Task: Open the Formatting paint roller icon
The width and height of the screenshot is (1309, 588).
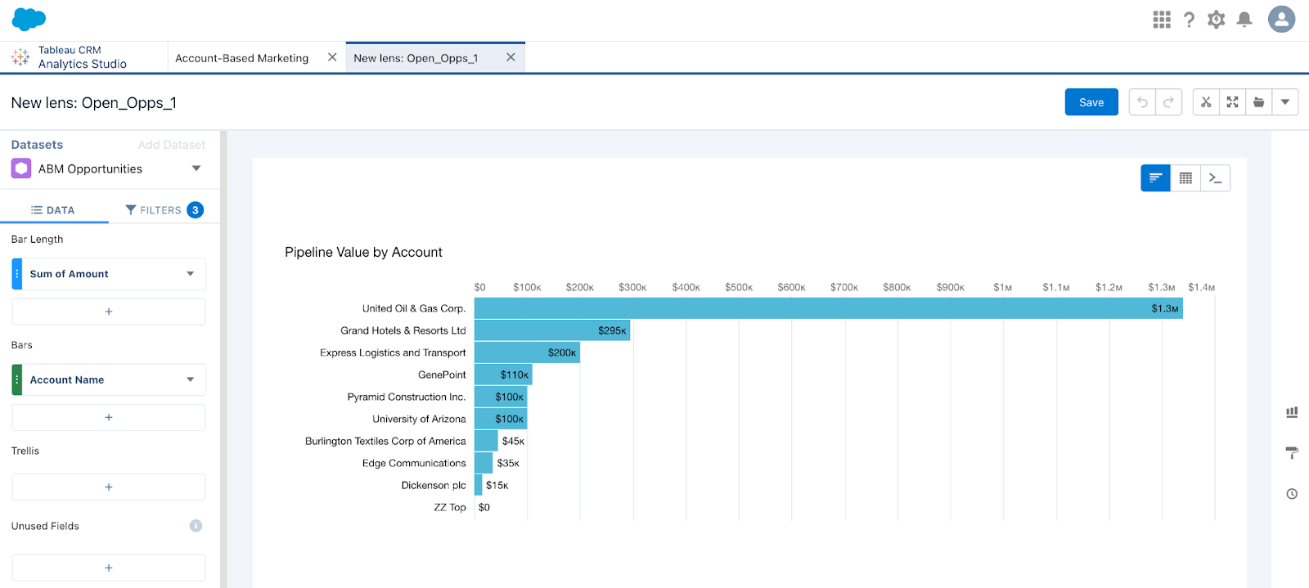Action: pyautogui.click(x=1292, y=453)
